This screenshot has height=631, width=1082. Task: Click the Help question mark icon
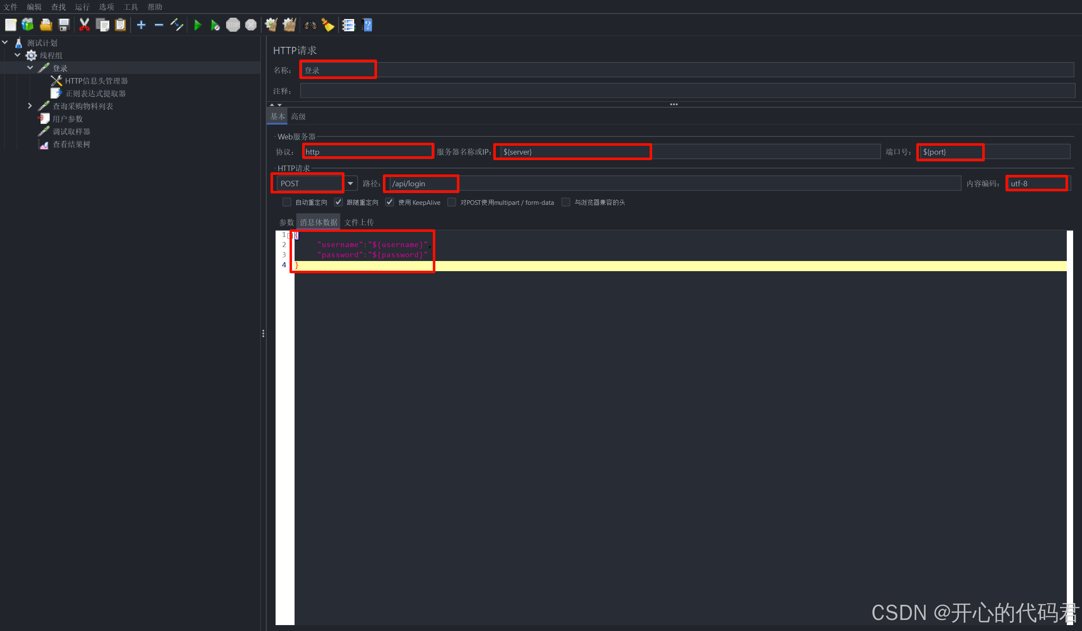[368, 25]
